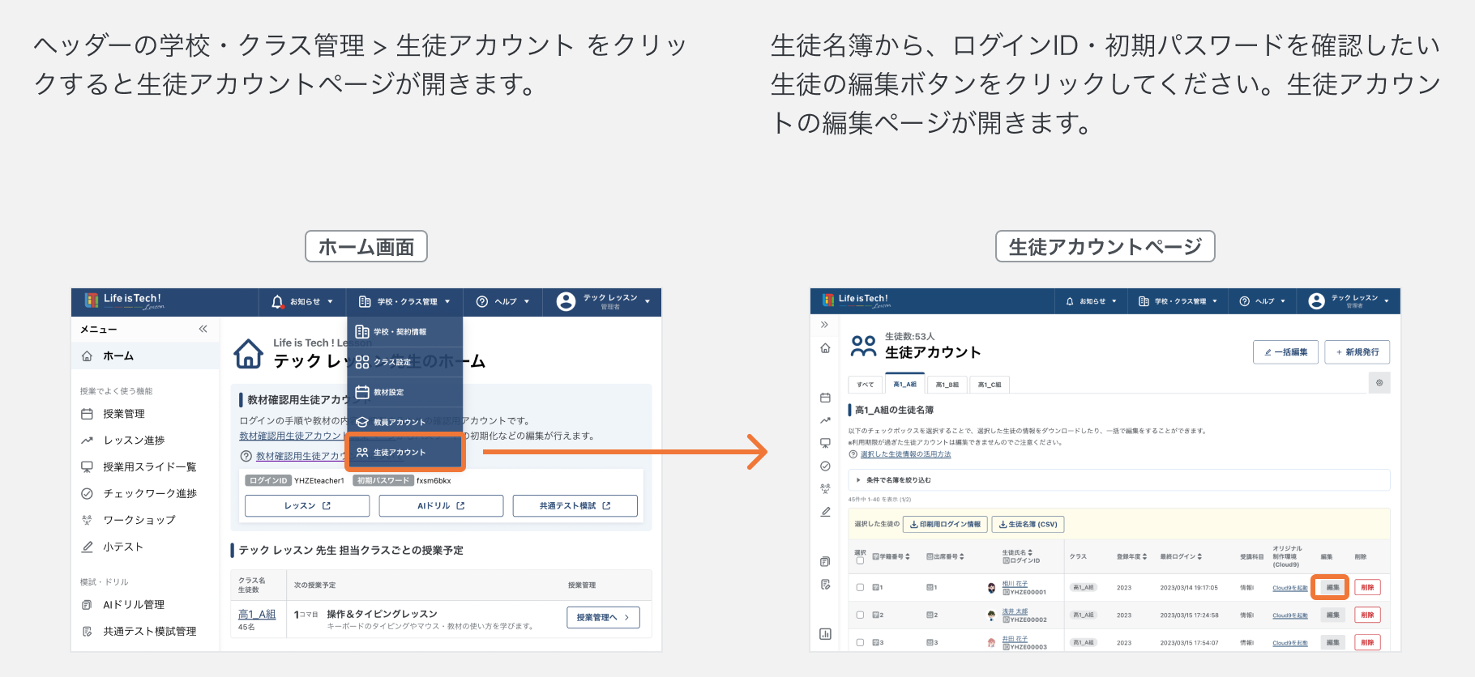Screen dimensions: 1475x677
Task: Click Life is Tech! logo on home screen
Action: 124,301
